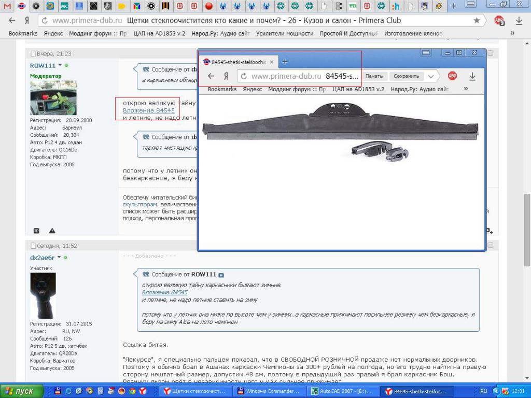Click the view-post icon next to ROW111 quote
This screenshot has height=398, width=531.
221,275
